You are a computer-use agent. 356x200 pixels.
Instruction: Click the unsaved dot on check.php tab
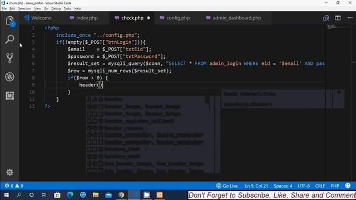pyautogui.click(x=149, y=18)
